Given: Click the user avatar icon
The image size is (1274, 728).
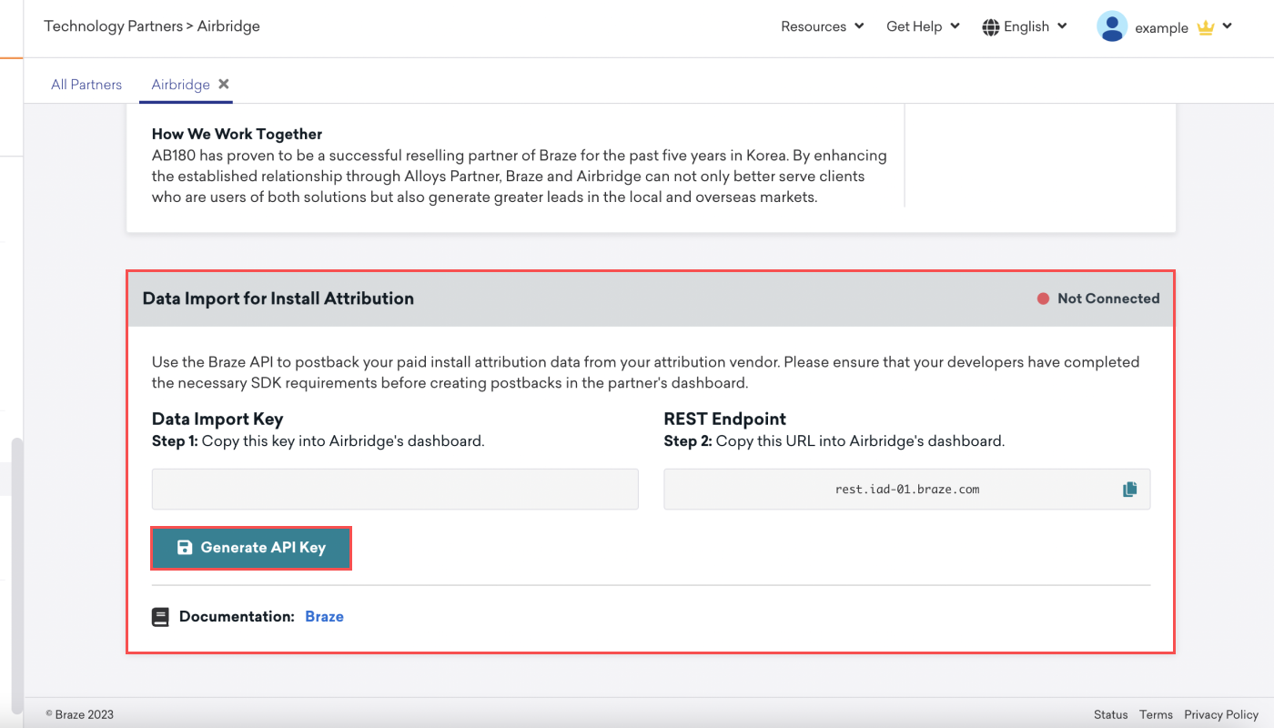Looking at the screenshot, I should 1112,26.
